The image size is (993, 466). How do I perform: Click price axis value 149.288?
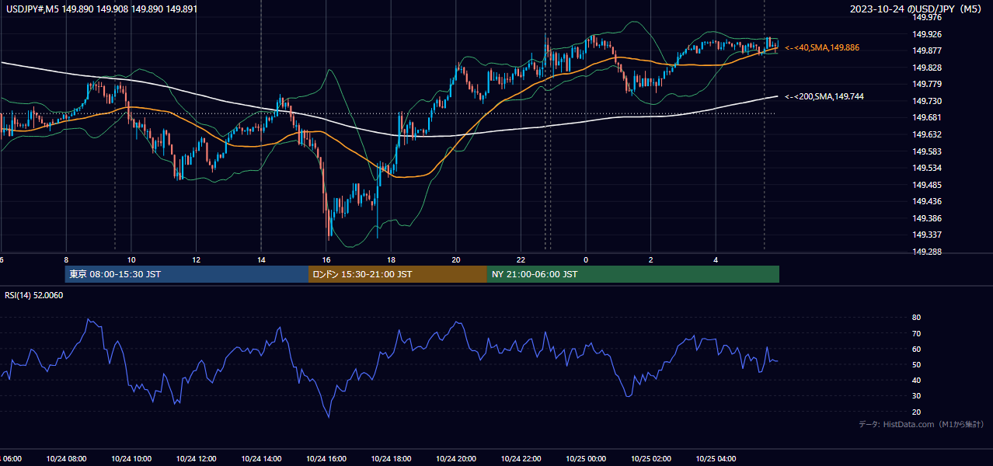(926, 252)
